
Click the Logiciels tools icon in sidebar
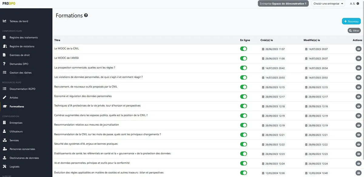coord(5,166)
